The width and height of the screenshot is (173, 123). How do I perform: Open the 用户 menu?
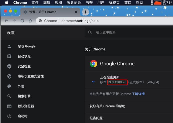(x=101, y=2)
